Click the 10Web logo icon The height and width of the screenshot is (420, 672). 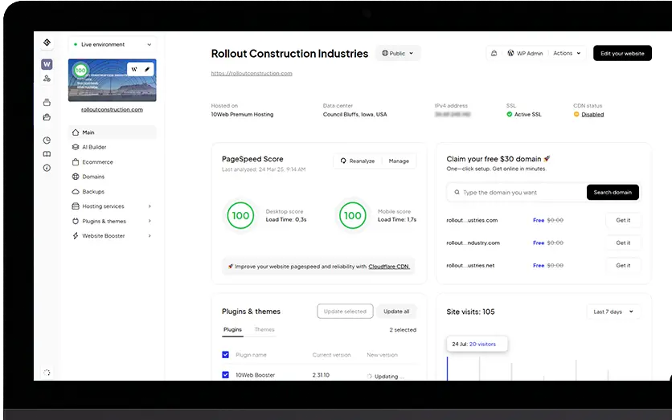point(47,43)
